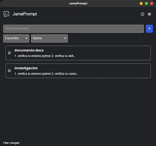156x146 pixels.
Task: Toggle favorite star for investigacion
Action: point(9,71)
